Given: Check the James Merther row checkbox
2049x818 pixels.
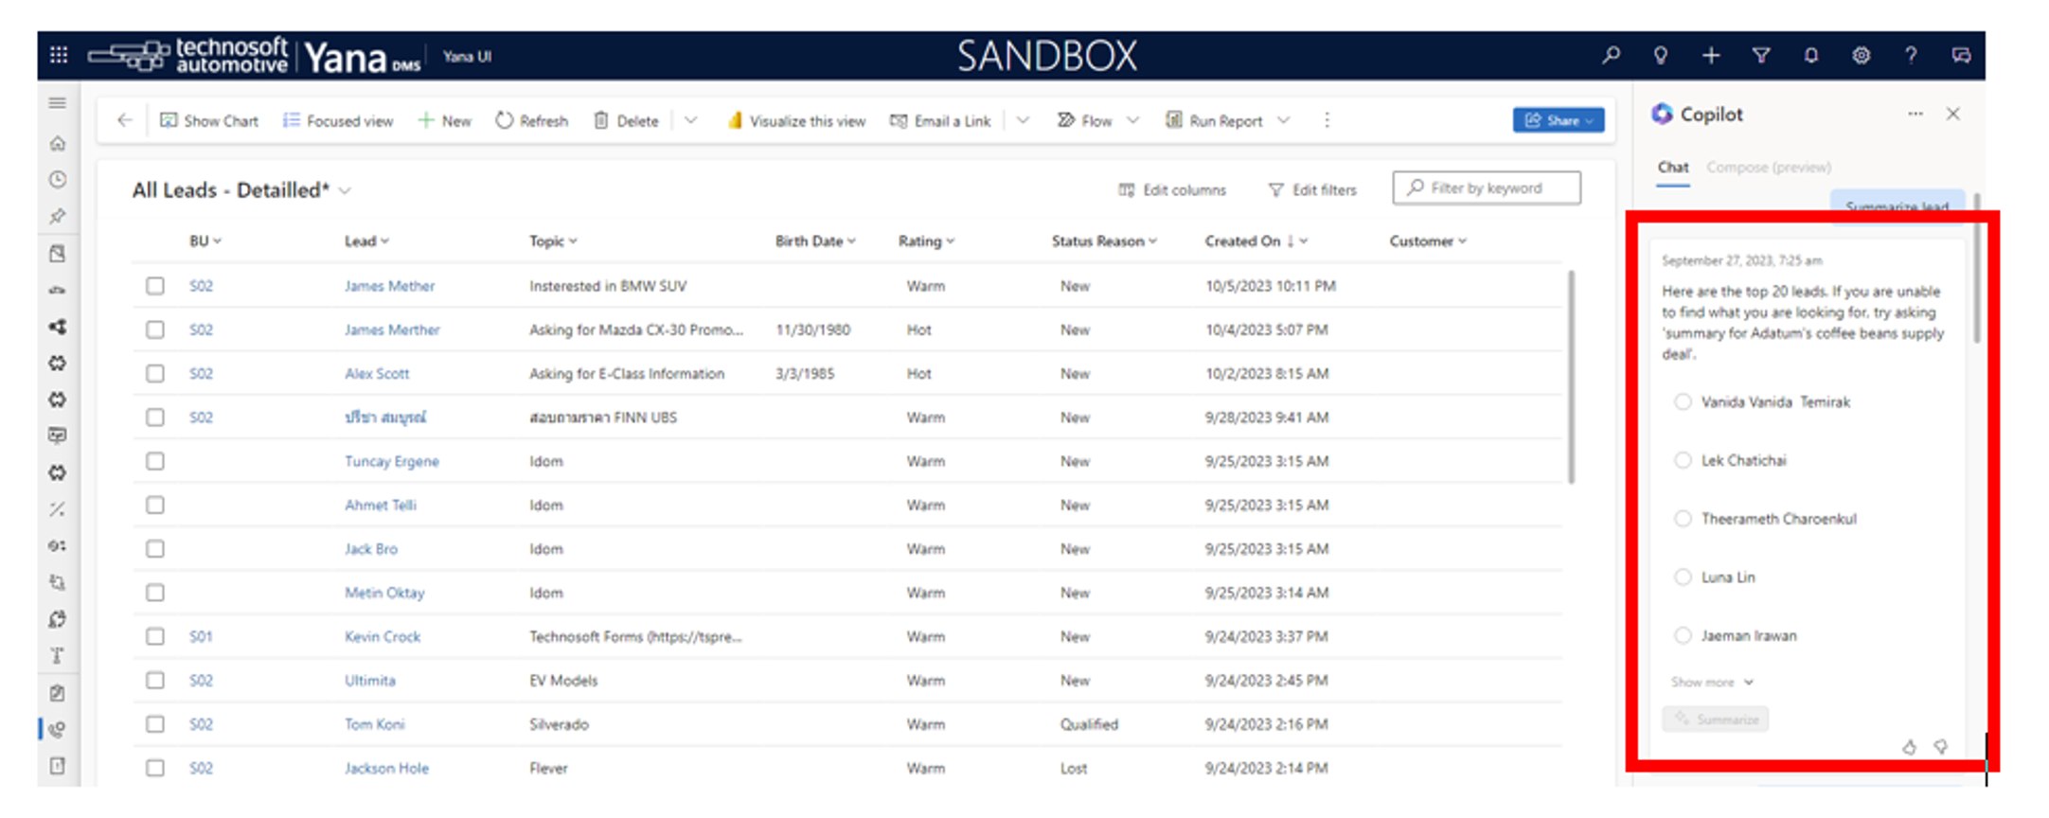Looking at the screenshot, I should pos(155,329).
